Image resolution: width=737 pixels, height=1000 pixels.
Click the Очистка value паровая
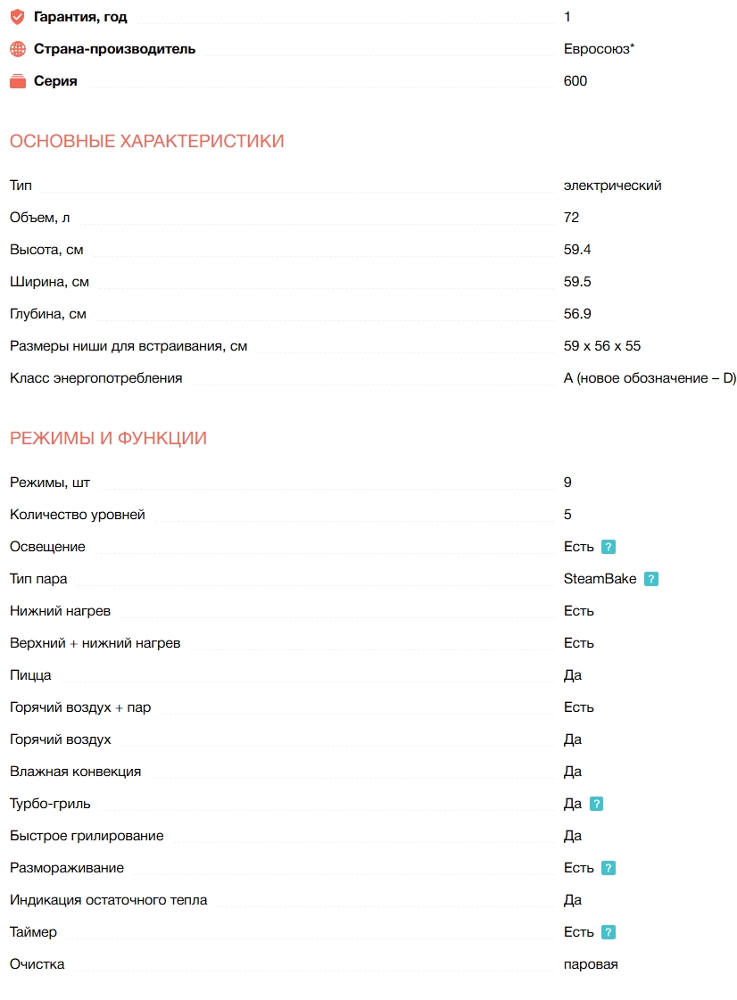(x=591, y=964)
